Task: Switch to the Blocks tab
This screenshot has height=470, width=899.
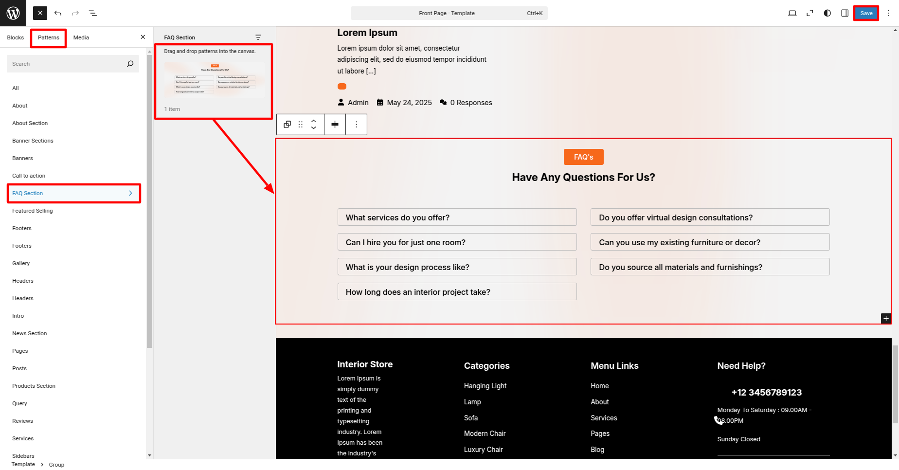Action: [16, 37]
